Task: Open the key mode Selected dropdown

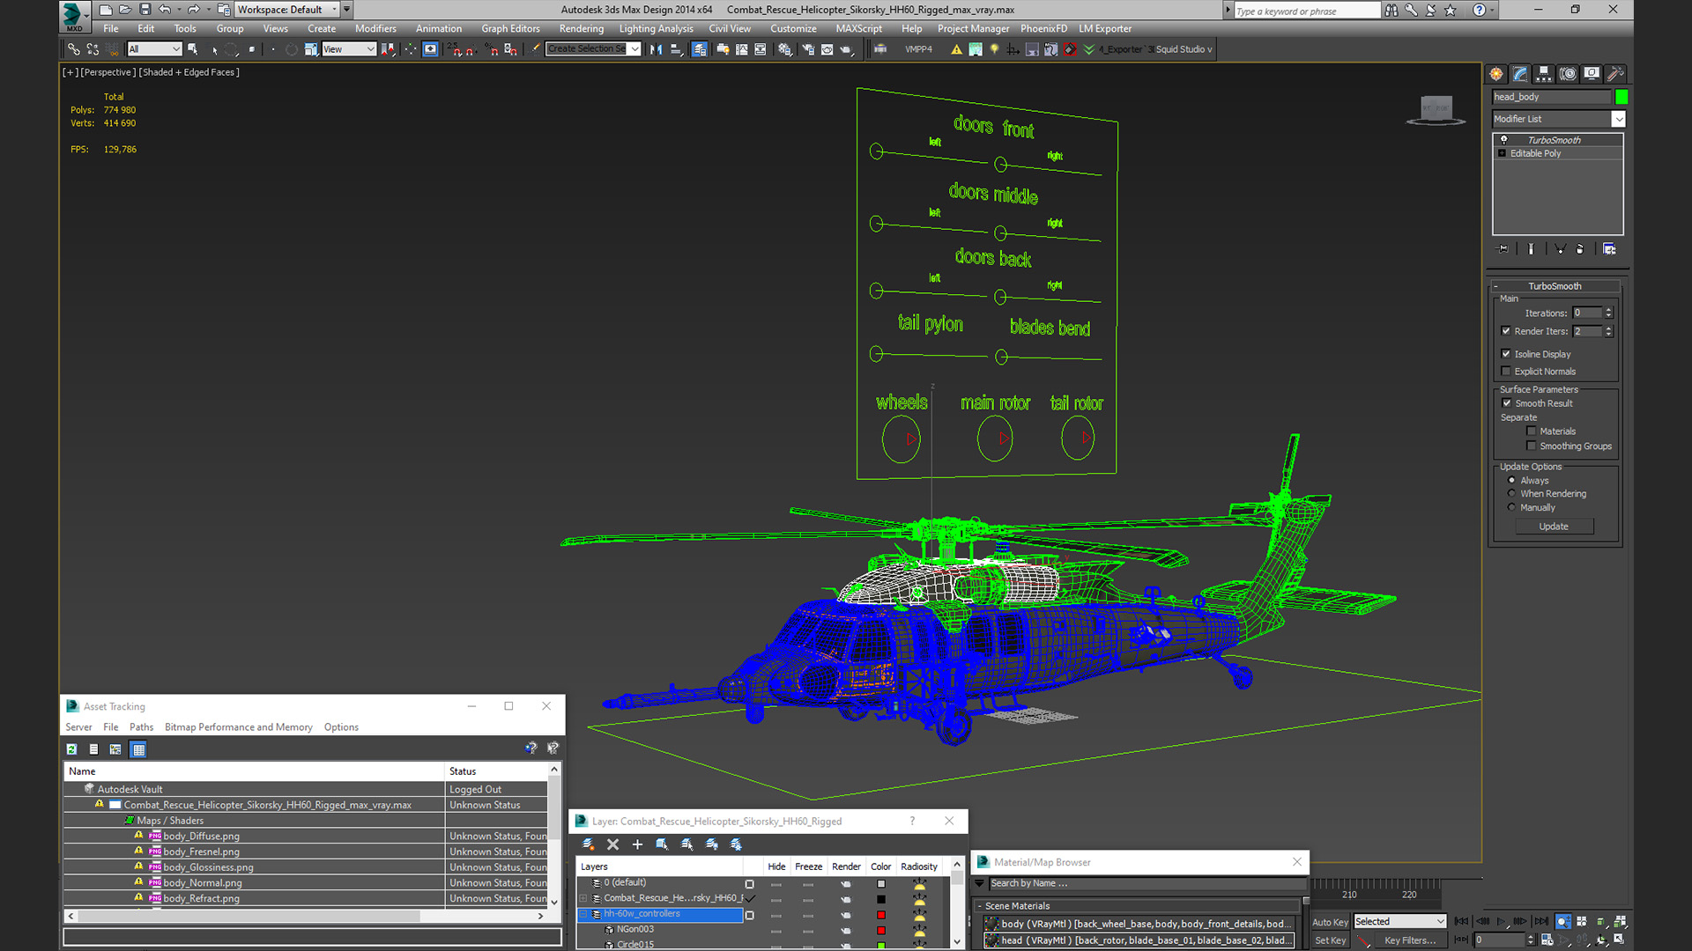Action: coord(1400,922)
